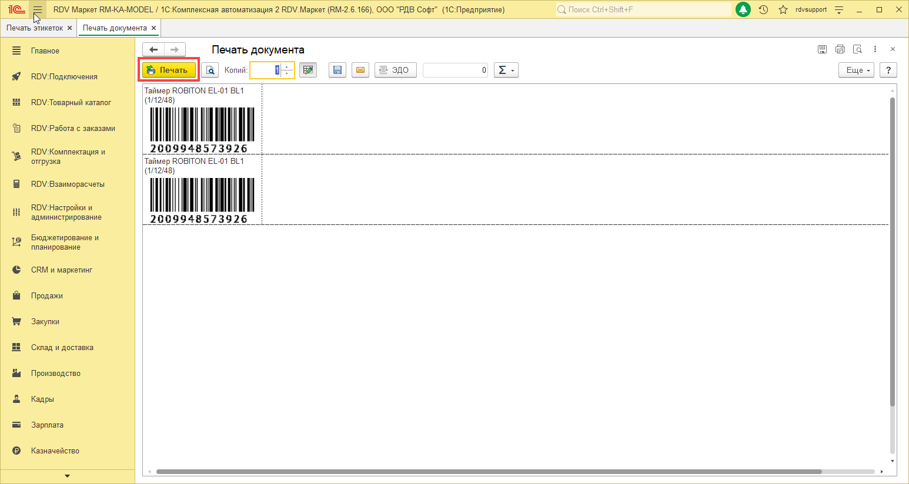Close the Печать документа tab
Image resolution: width=909 pixels, height=484 pixels.
[x=154, y=28]
